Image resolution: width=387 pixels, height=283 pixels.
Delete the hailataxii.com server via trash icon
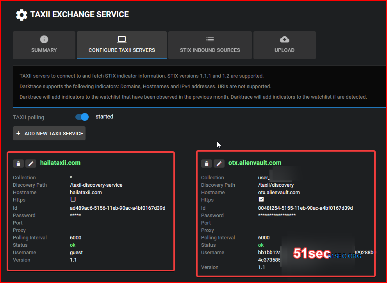click(x=18, y=164)
